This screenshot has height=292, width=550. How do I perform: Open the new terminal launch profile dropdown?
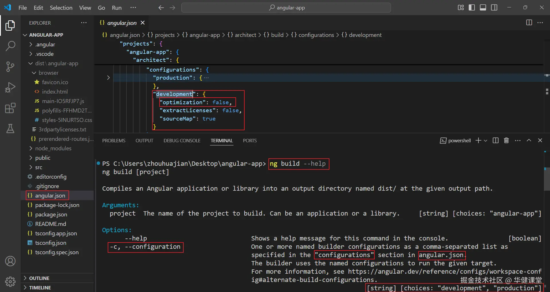(486, 141)
